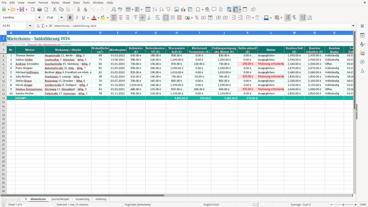This screenshot has height=207, width=368.
Task: Export directly as PDF
Action: (33, 10)
